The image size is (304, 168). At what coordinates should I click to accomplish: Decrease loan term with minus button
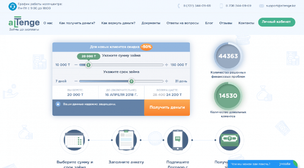76,81
